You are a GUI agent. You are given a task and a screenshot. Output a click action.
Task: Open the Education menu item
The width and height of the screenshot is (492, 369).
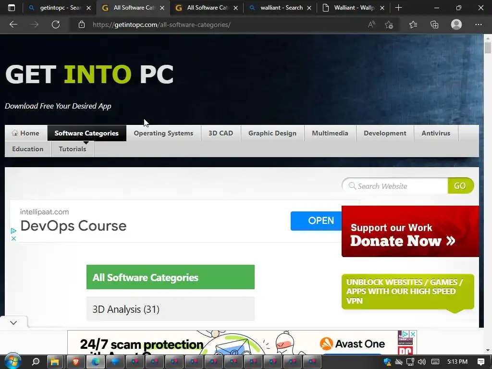[27, 149]
